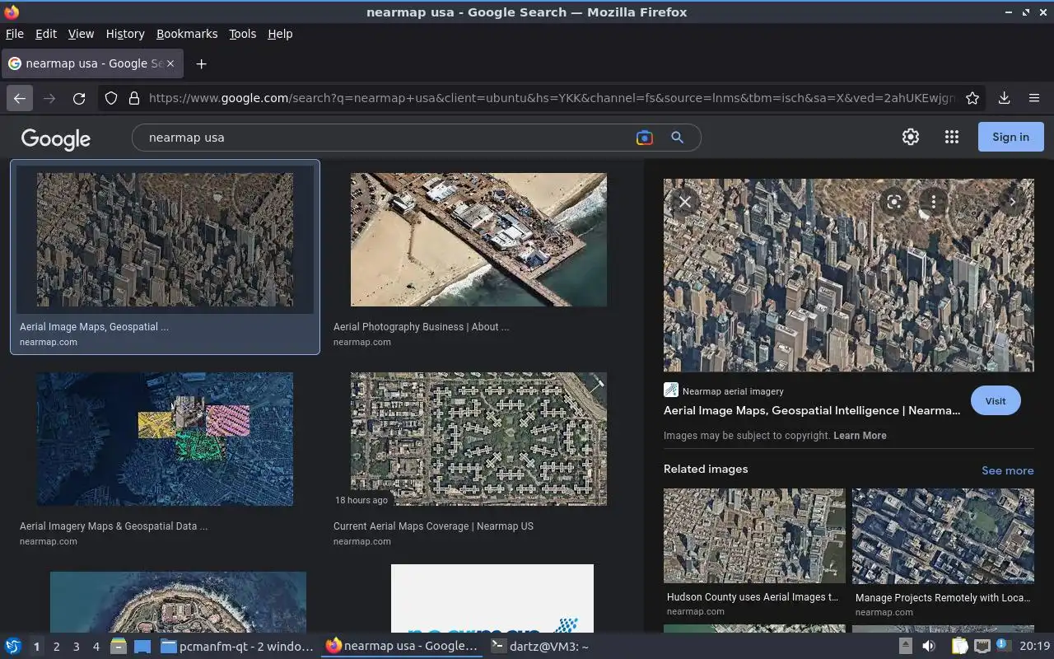Image resolution: width=1054 pixels, height=659 pixels.
Task: Open Google quick settings gear
Action: pos(910,137)
